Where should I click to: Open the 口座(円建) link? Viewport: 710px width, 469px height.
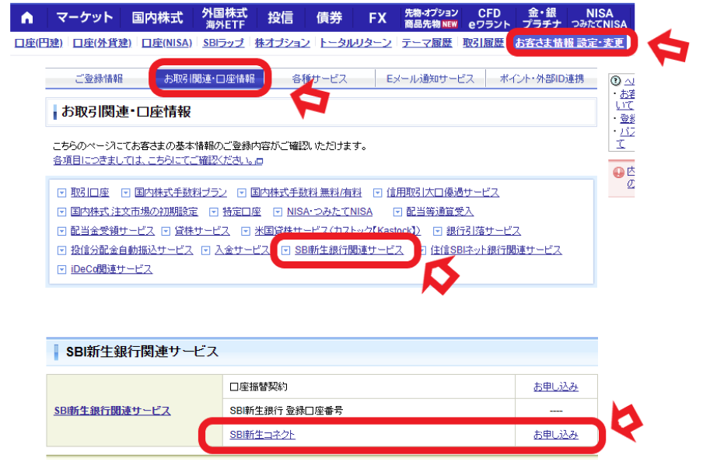click(x=38, y=43)
